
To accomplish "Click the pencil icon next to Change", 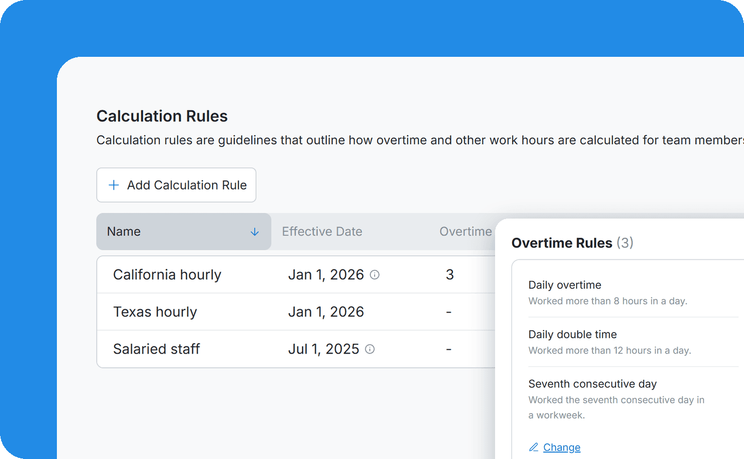I will click(x=534, y=448).
